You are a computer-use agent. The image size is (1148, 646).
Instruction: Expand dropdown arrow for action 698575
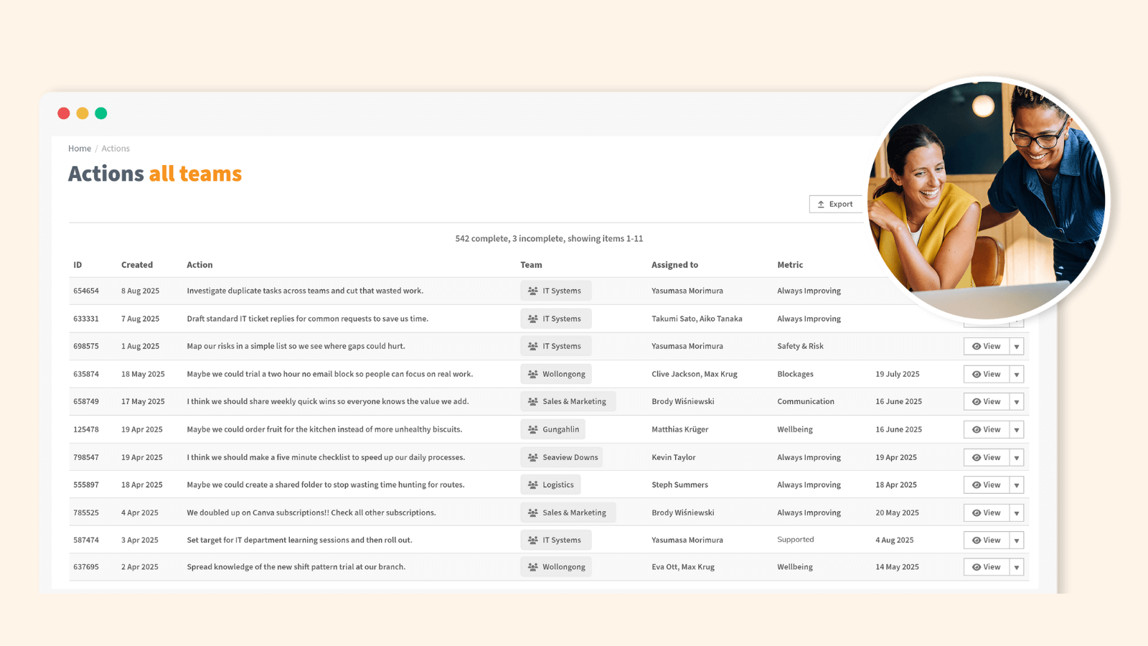1017,347
